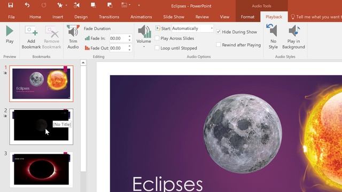Click Remove Bookmark button

(52, 37)
